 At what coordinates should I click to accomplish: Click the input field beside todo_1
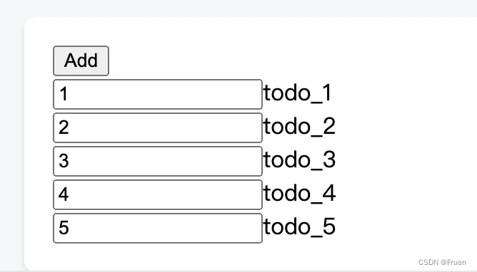pyautogui.click(x=158, y=94)
